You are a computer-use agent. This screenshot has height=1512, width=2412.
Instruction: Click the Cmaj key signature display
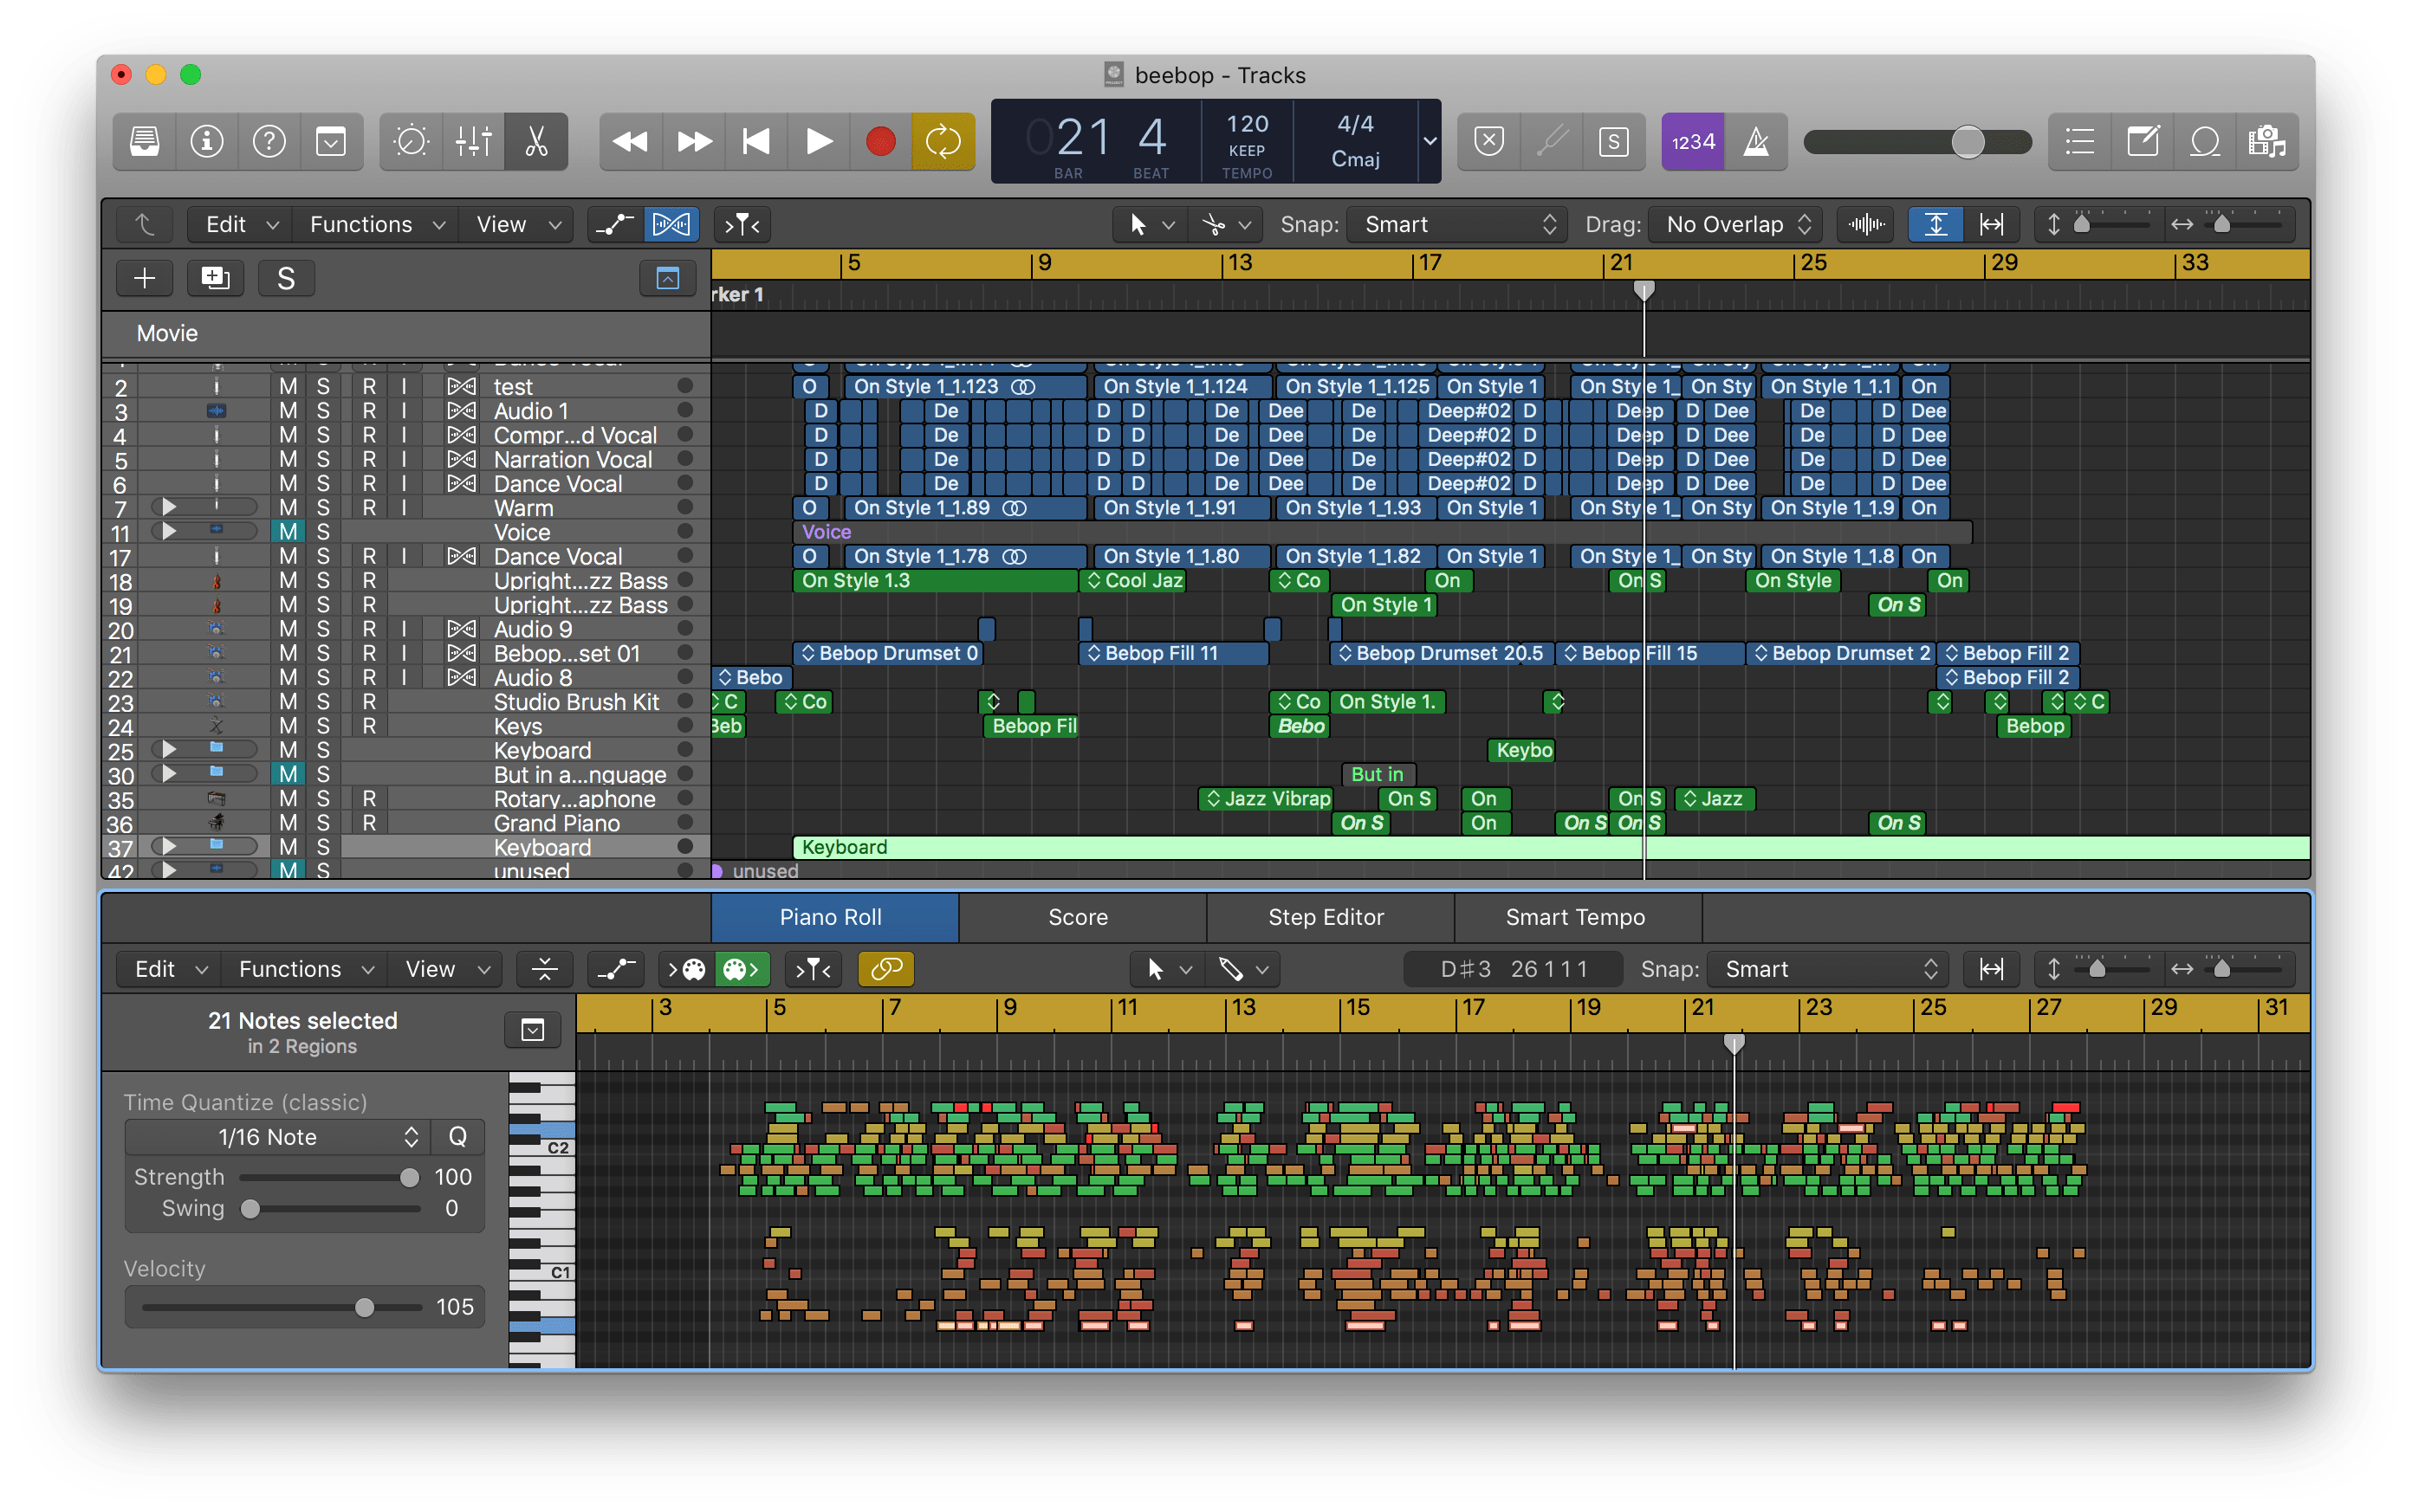pyautogui.click(x=1354, y=159)
